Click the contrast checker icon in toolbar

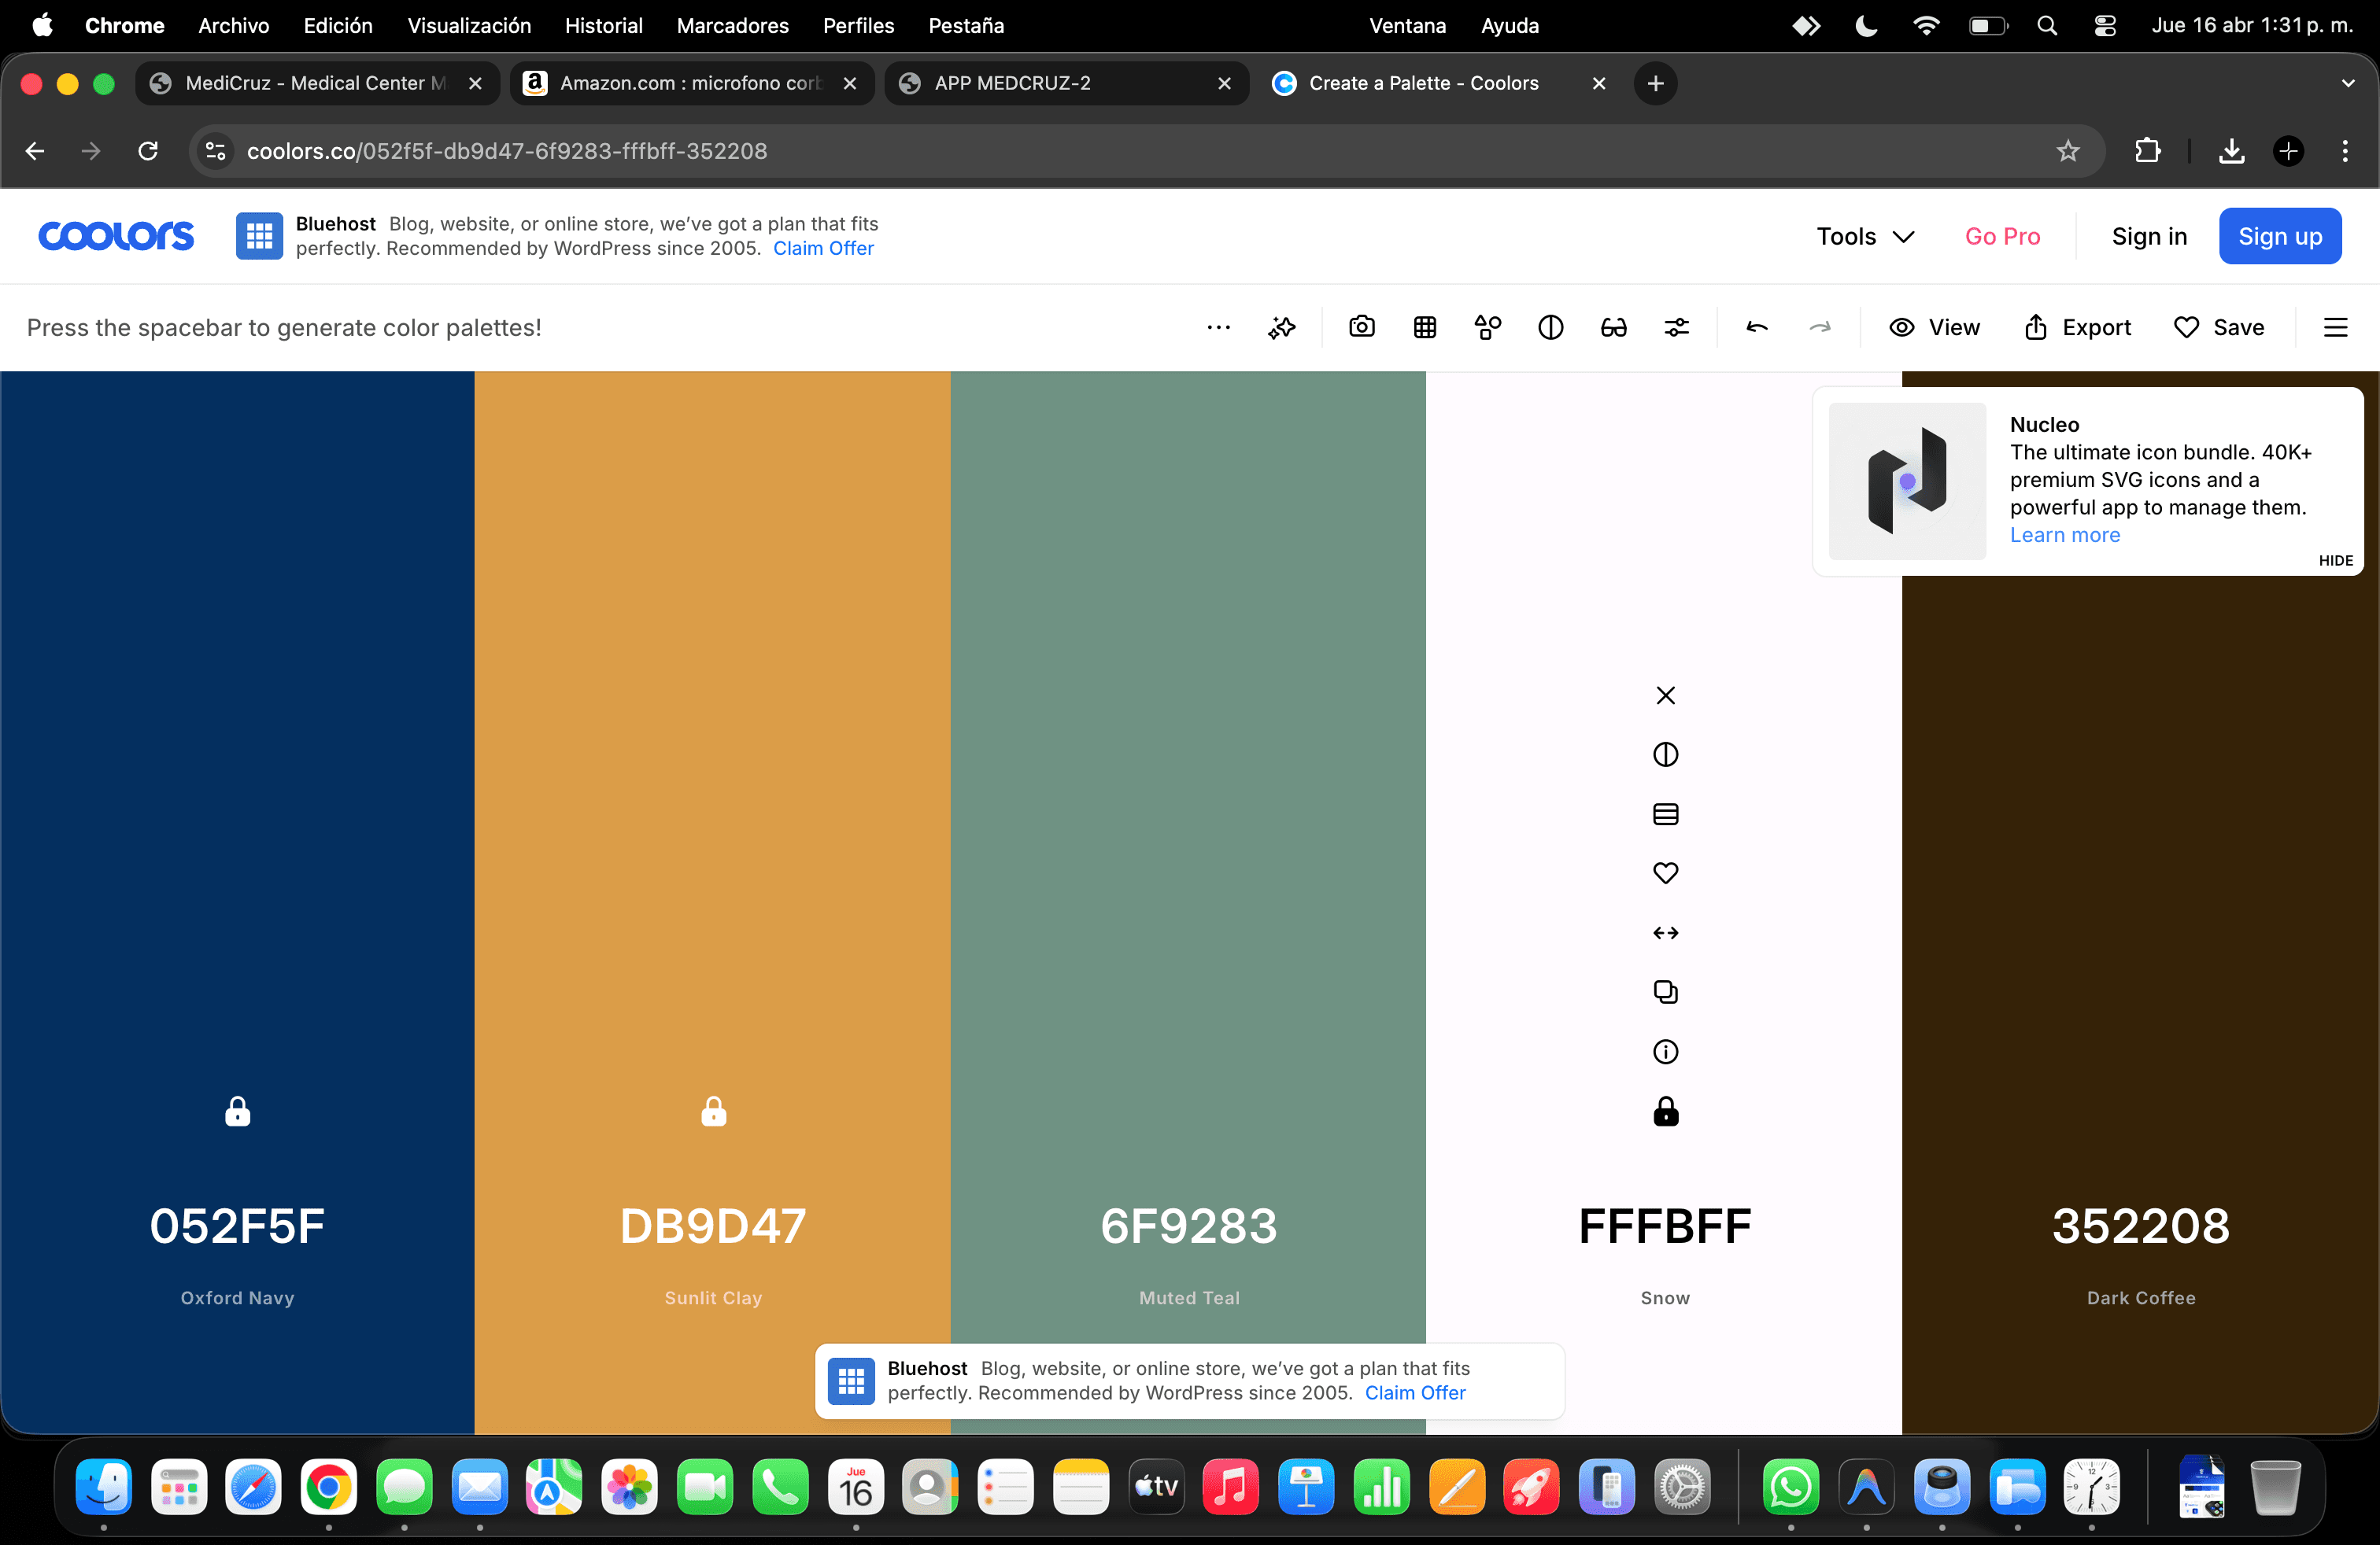tap(1550, 326)
